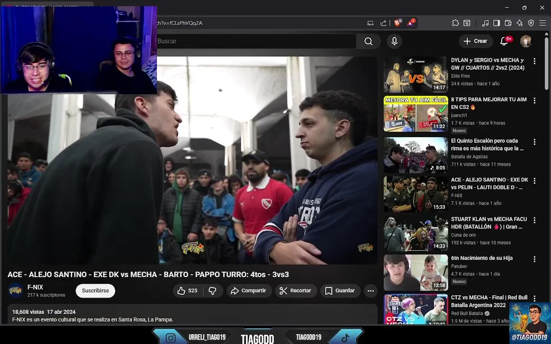The image size is (551, 344).
Task: Open options menu for STUART KLAN video
Action: (x=534, y=220)
